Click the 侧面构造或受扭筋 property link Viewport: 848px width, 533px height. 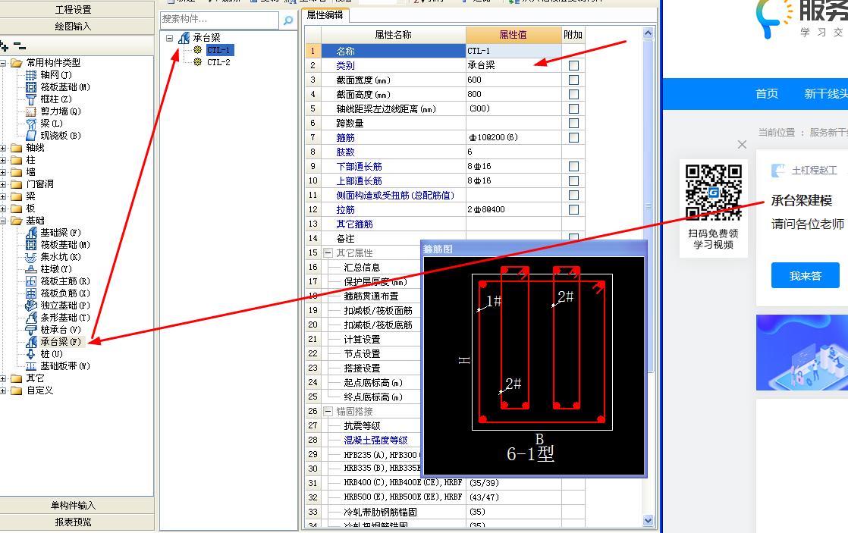click(395, 195)
